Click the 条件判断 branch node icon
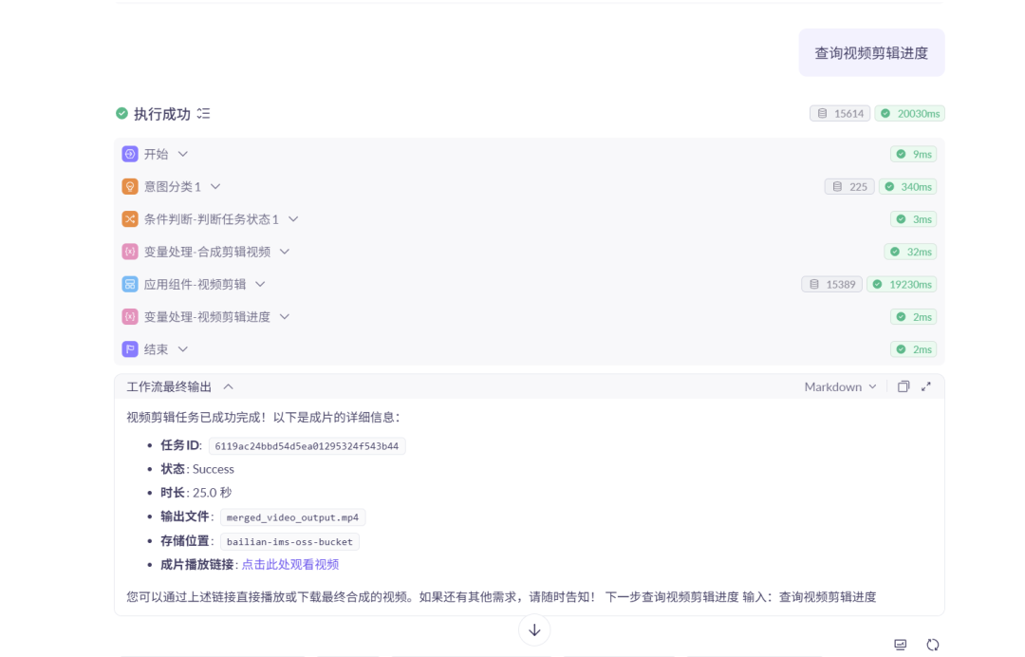The height and width of the screenshot is (657, 1025). click(x=128, y=218)
